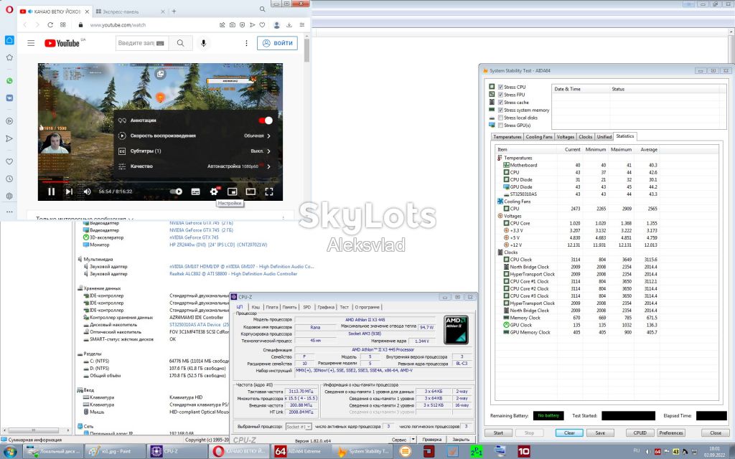This screenshot has width=735, height=459.
Task: Toggle subtitles button in player controls
Action: (x=196, y=191)
